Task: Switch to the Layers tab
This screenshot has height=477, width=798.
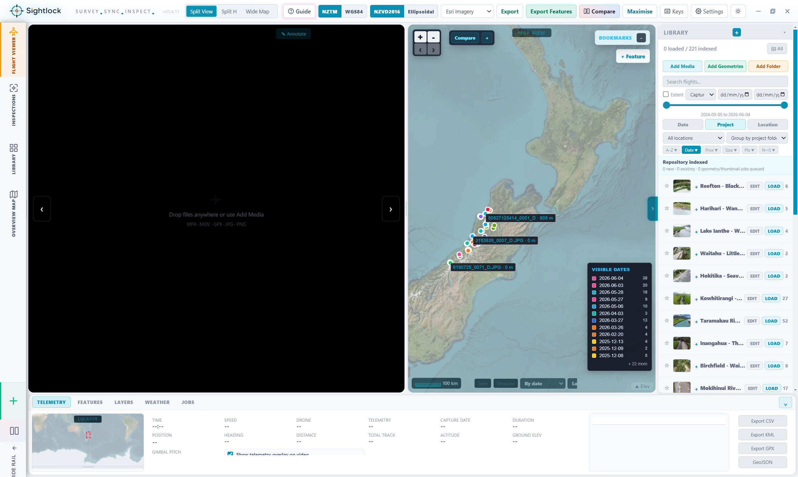Action: [124, 402]
